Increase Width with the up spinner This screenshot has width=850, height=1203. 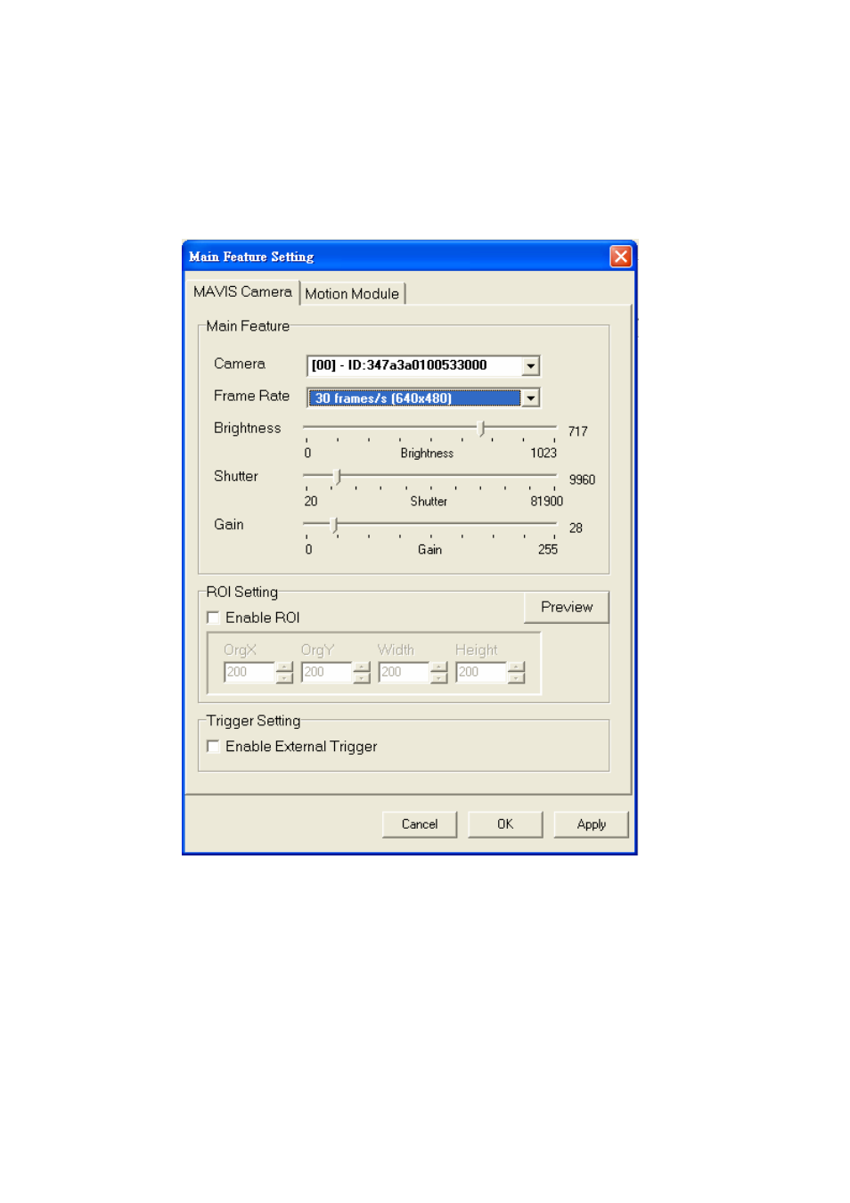pyautogui.click(x=439, y=667)
